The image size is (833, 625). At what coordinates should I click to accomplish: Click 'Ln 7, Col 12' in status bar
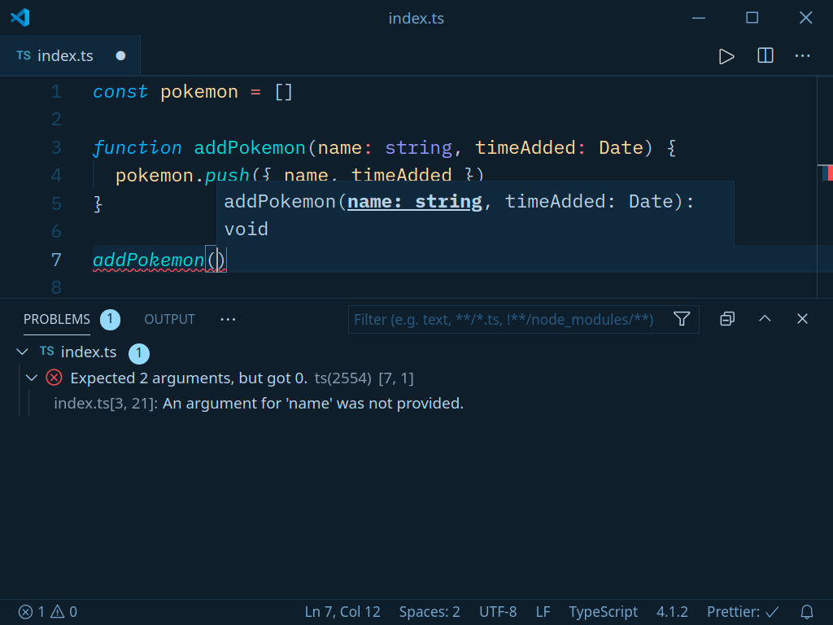click(x=342, y=612)
